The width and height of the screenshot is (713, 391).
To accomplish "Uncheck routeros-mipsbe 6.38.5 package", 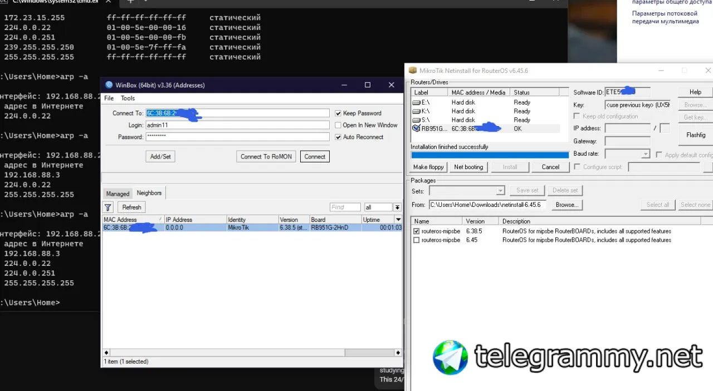I will (417, 231).
